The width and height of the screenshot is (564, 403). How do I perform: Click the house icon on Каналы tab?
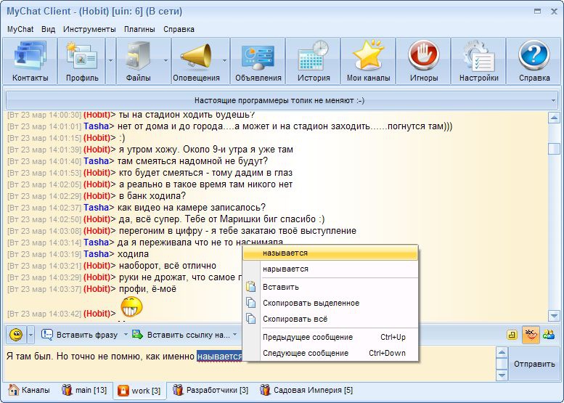(14, 390)
